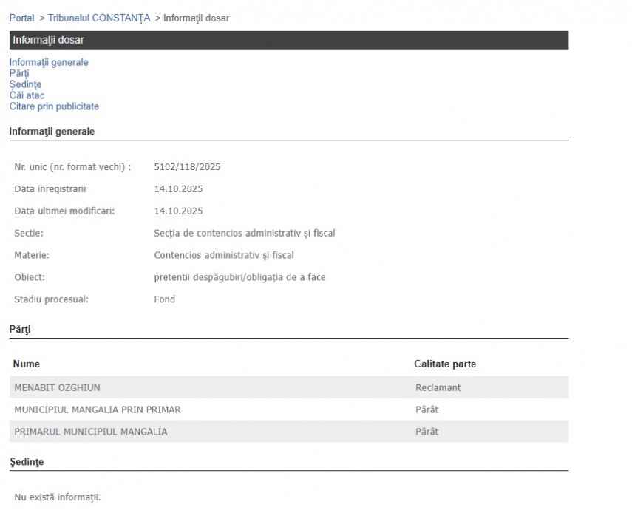The height and width of the screenshot is (513, 632).
Task: Click the Portal breadcrumb link
Action: (22, 18)
